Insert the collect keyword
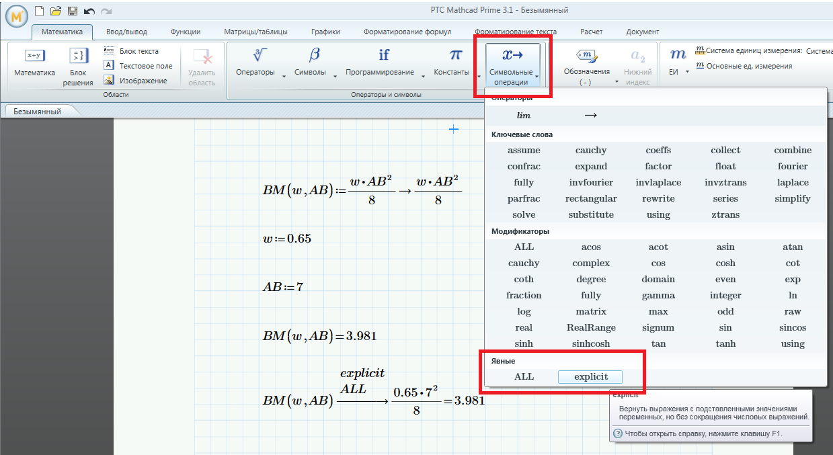833x455 pixels. pyautogui.click(x=725, y=150)
